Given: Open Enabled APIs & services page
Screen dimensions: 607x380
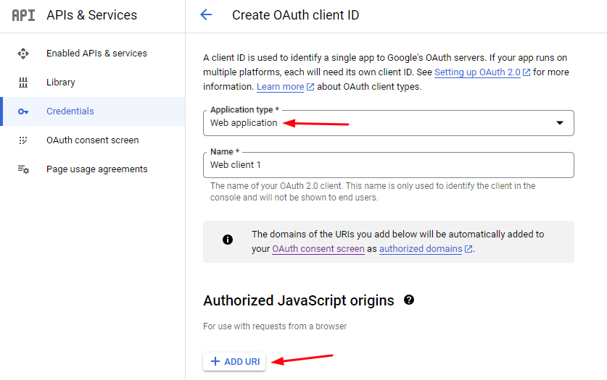Looking at the screenshot, I should 96,54.
